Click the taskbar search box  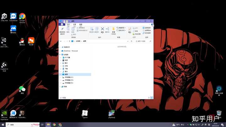(23, 124)
